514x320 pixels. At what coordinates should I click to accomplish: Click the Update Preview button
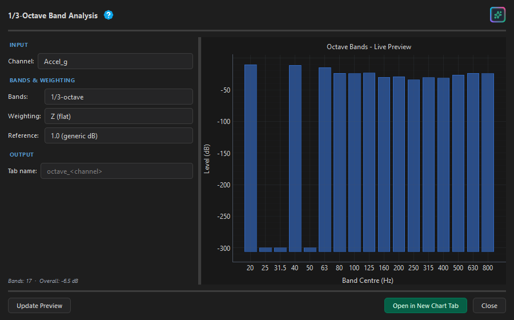click(x=39, y=306)
